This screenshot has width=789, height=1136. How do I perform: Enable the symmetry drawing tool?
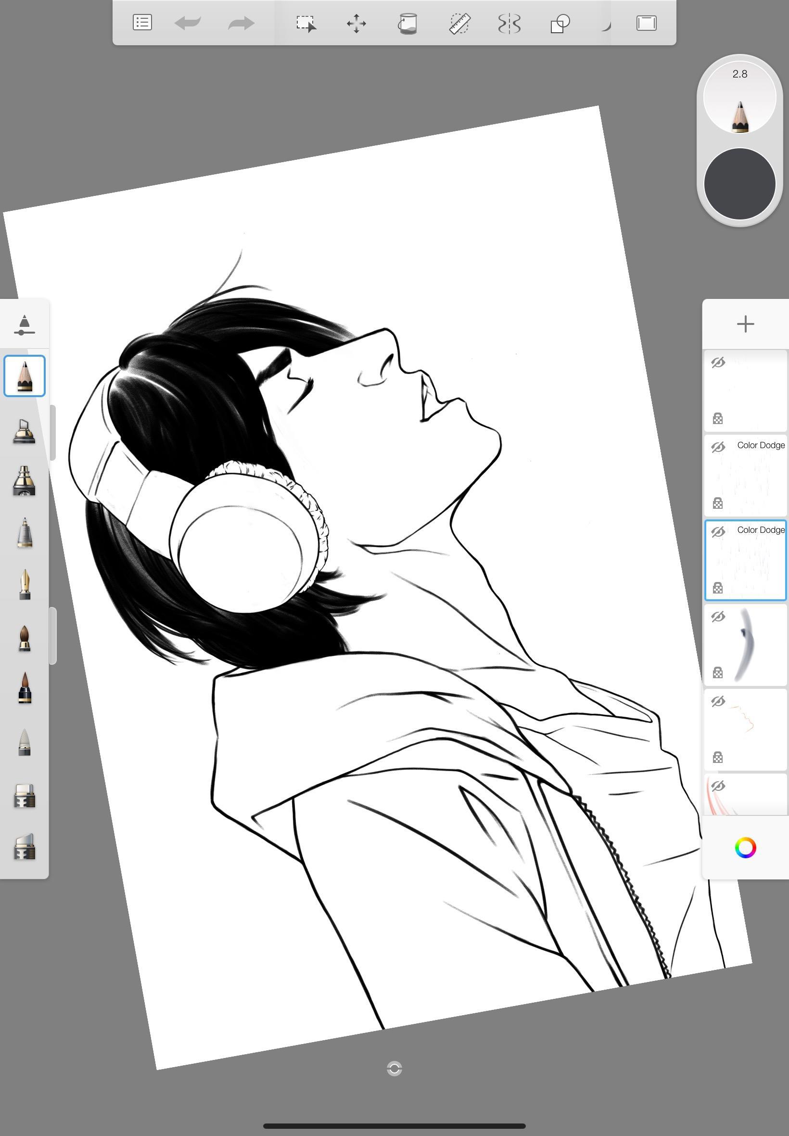point(509,23)
